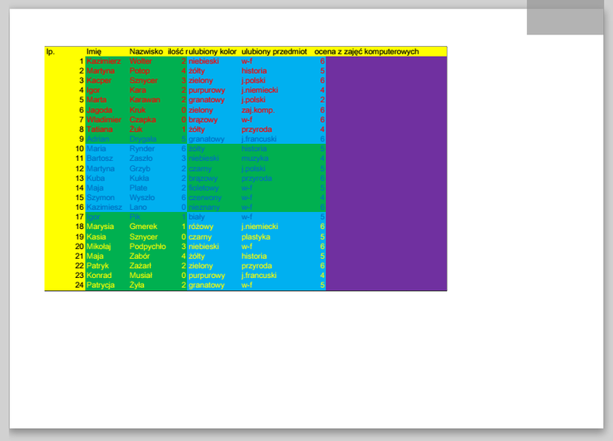
Task: Select the "ocena z zajęć komputerowych" header
Action: (366, 51)
